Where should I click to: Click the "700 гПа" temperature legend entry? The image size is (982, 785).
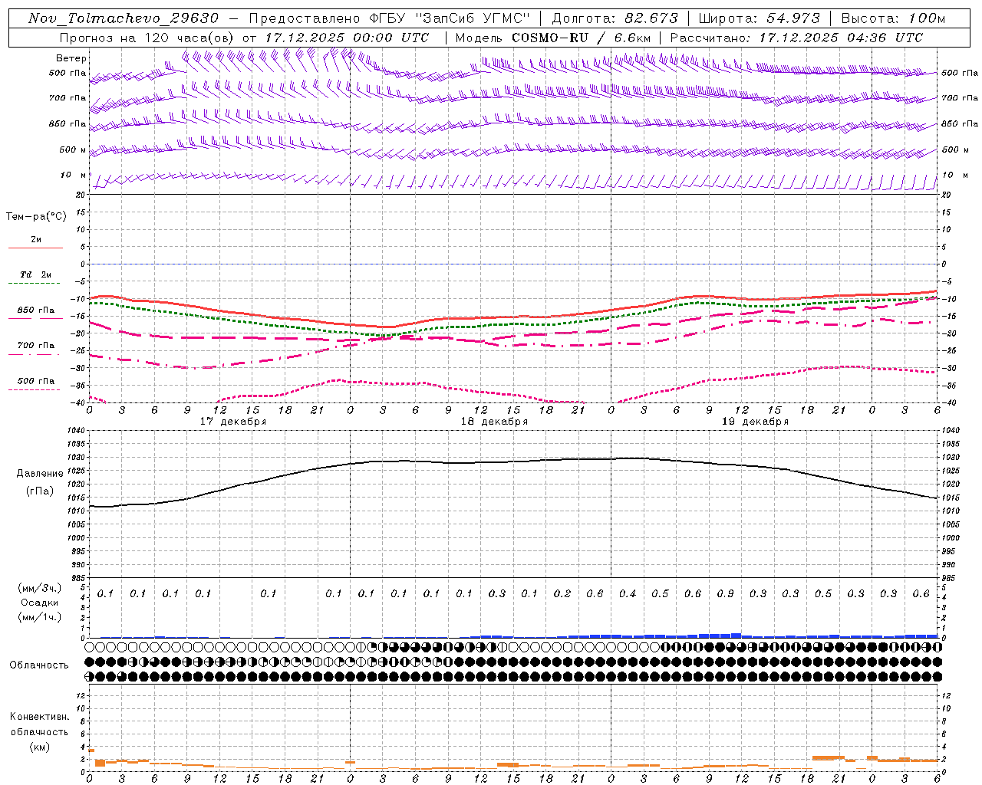pos(36,346)
